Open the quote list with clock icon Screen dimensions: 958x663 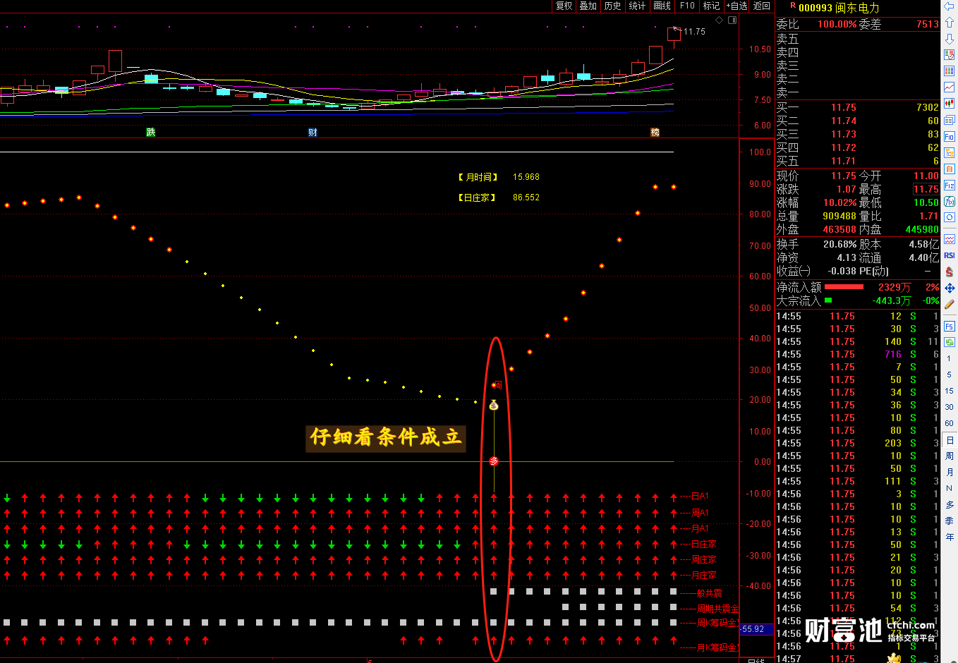click(950, 55)
